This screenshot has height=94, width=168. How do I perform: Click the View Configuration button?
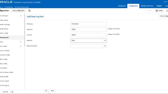(x=18, y=10)
